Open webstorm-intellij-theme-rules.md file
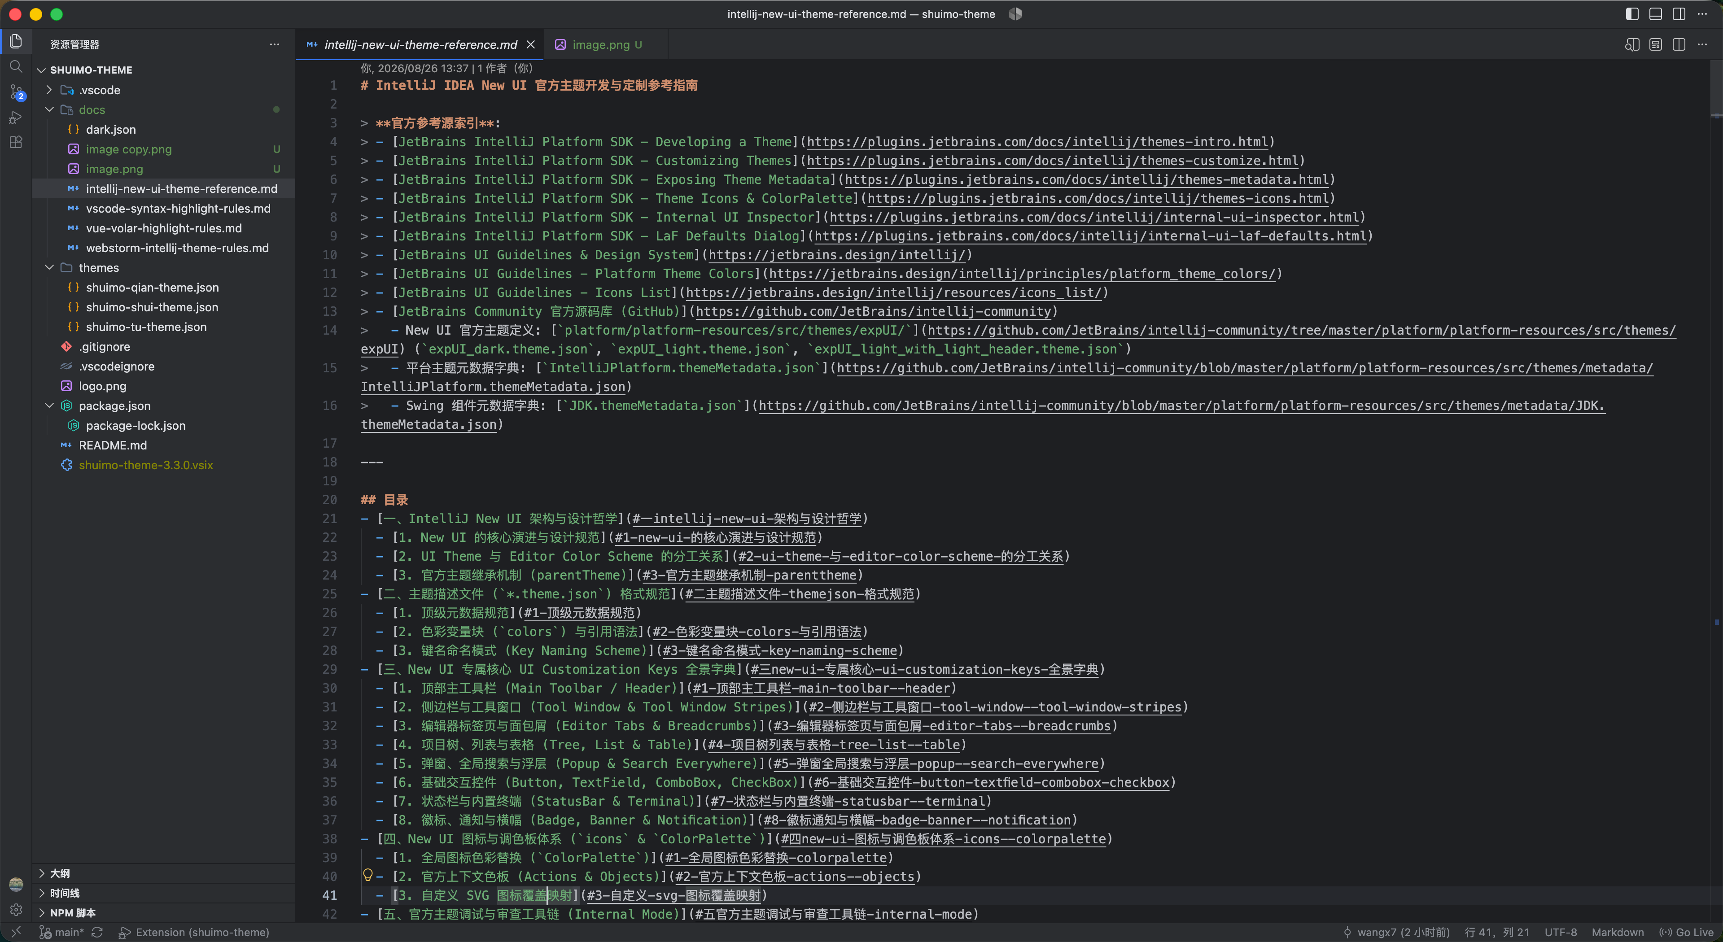Image resolution: width=1723 pixels, height=942 pixels. click(x=163, y=248)
